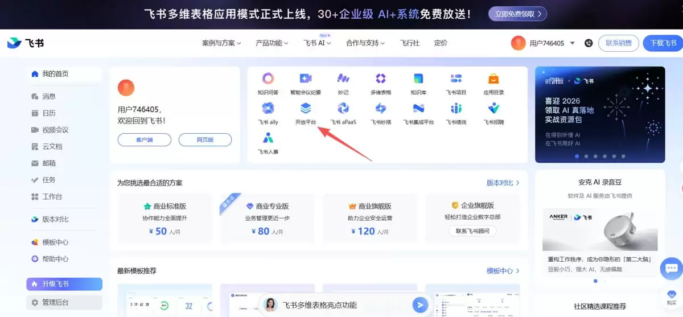Select the third carousel dot on banner
Viewport: 683px width, 317px height.
595,156
